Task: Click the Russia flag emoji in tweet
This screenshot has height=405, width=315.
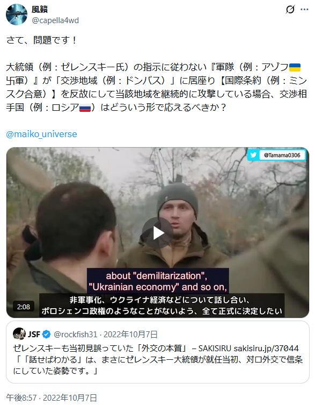Action: (x=85, y=108)
